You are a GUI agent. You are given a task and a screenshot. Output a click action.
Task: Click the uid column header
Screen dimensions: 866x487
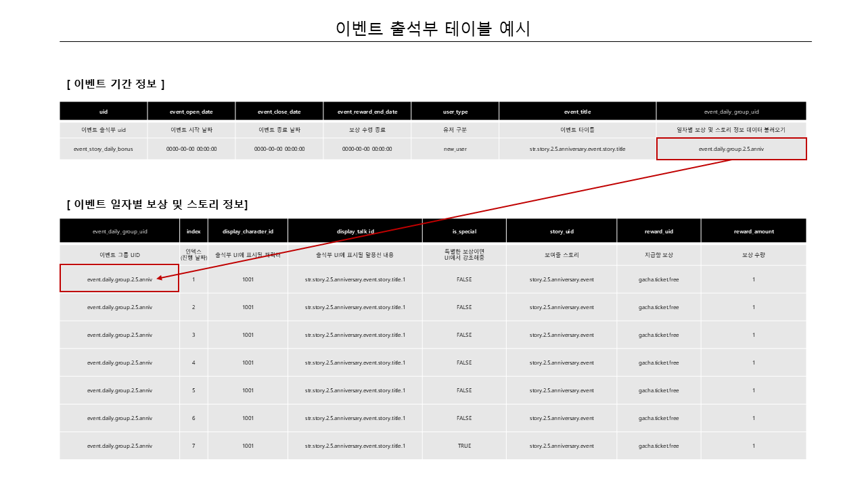pos(104,112)
